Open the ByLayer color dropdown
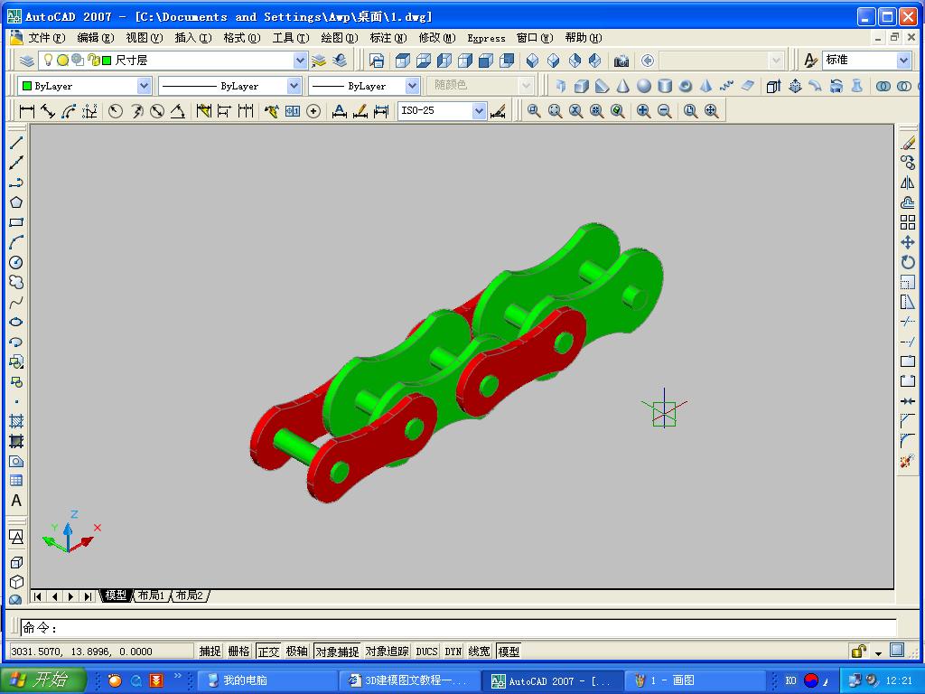925x694 pixels. pos(144,86)
